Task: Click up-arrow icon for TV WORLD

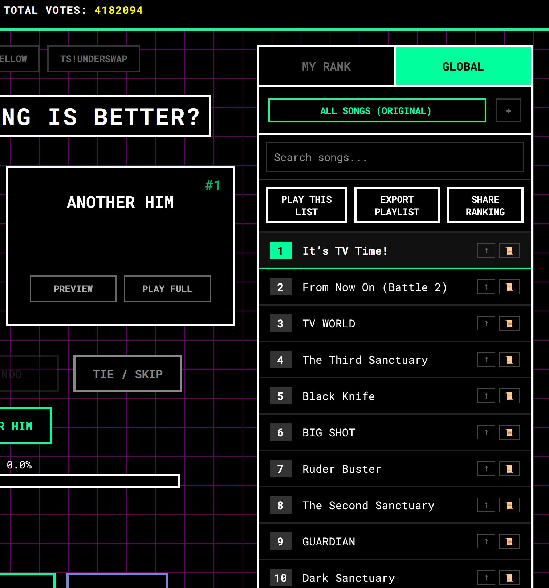Action: [486, 323]
